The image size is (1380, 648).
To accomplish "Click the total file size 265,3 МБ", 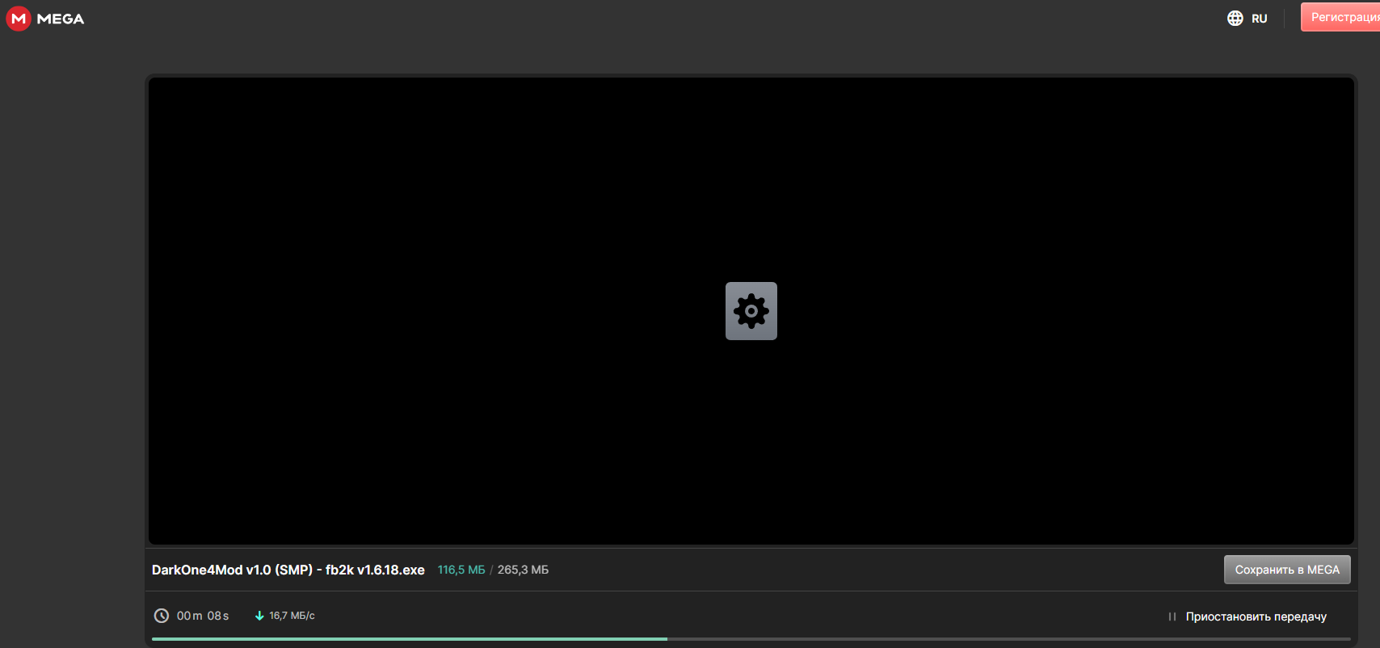I will click(523, 570).
